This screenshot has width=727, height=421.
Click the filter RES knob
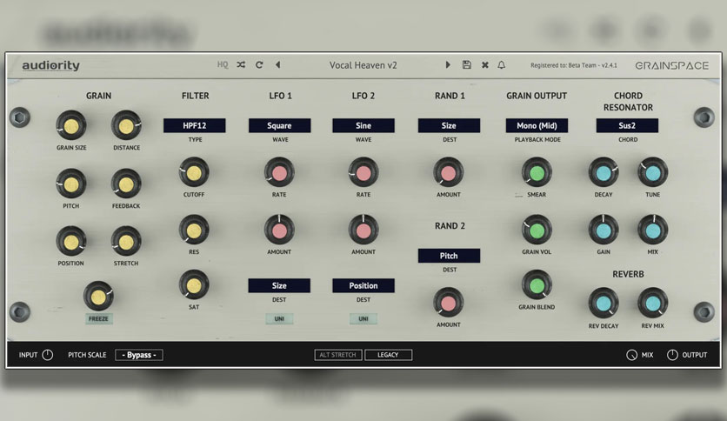click(194, 230)
